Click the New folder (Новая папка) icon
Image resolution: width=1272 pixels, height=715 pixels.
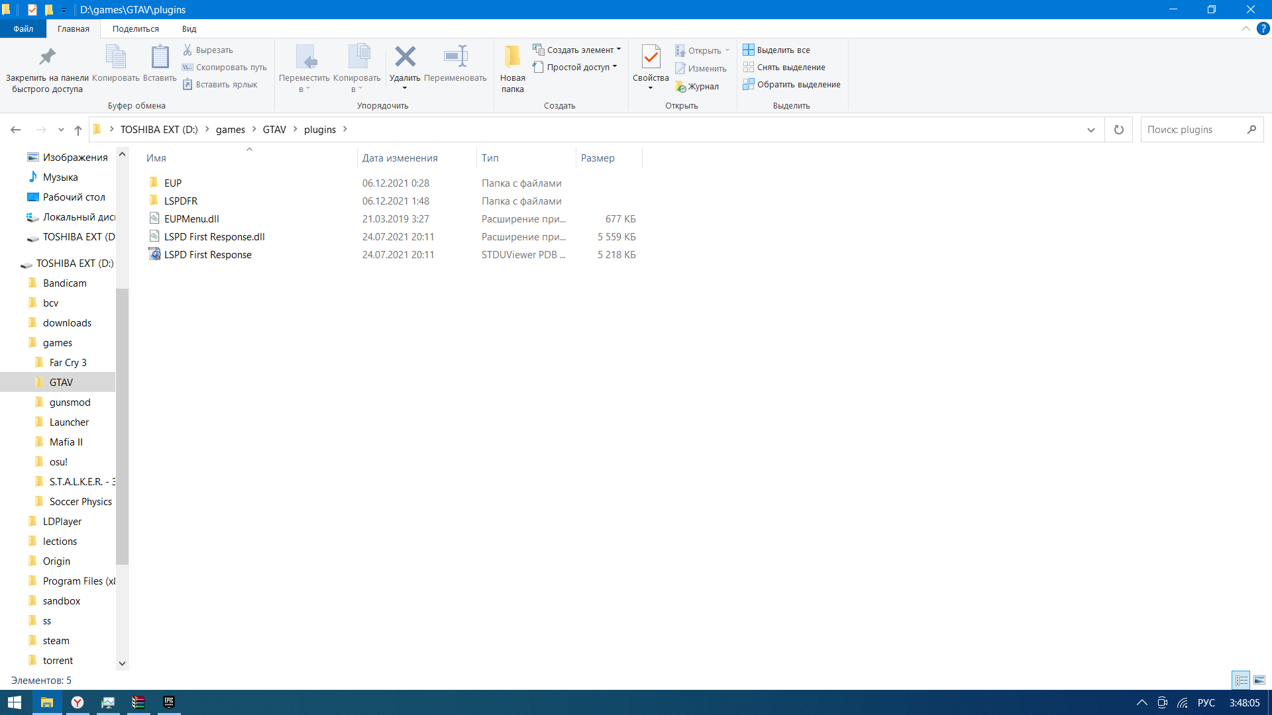tap(512, 58)
